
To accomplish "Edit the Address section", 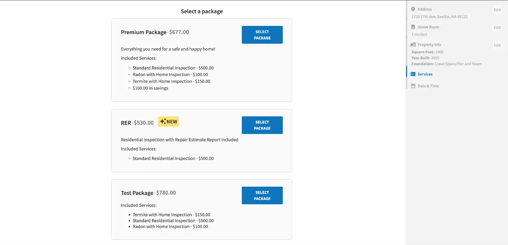I will (x=497, y=10).
